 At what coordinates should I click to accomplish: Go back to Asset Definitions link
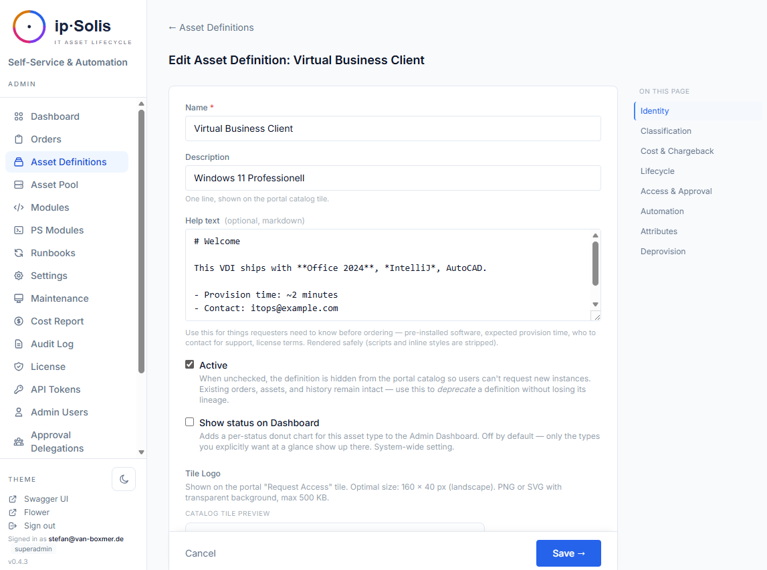pyautogui.click(x=211, y=27)
